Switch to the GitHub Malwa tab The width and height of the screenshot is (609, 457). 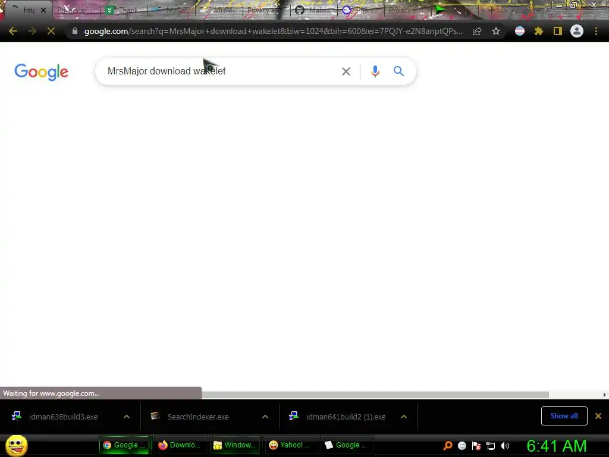tap(314, 10)
